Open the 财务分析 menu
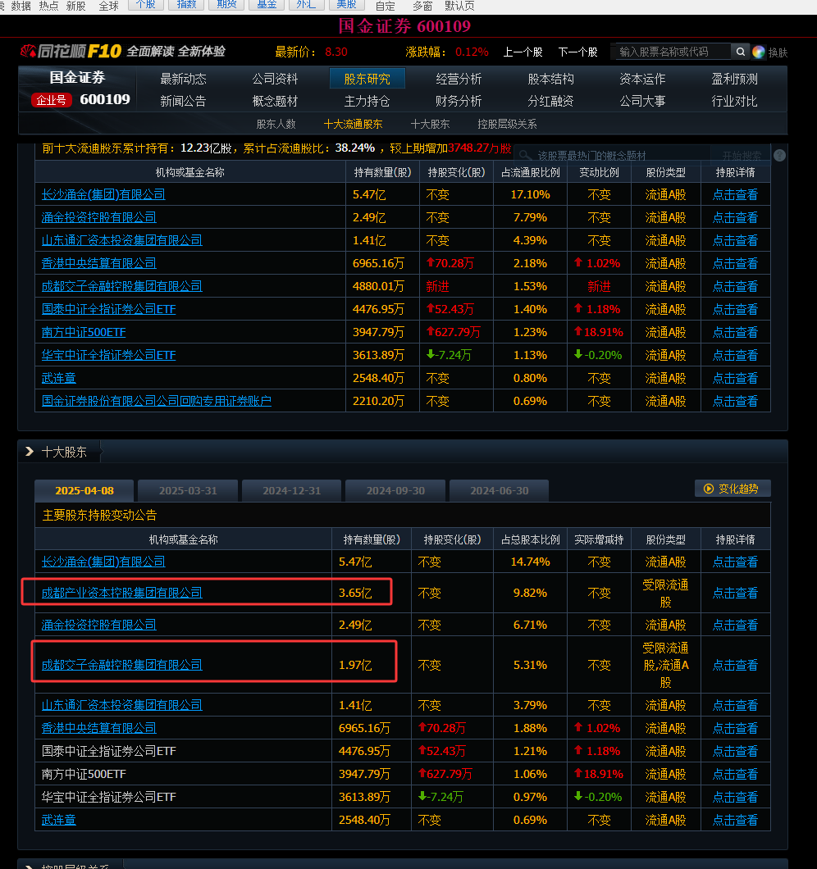The image size is (817, 869). point(459,102)
